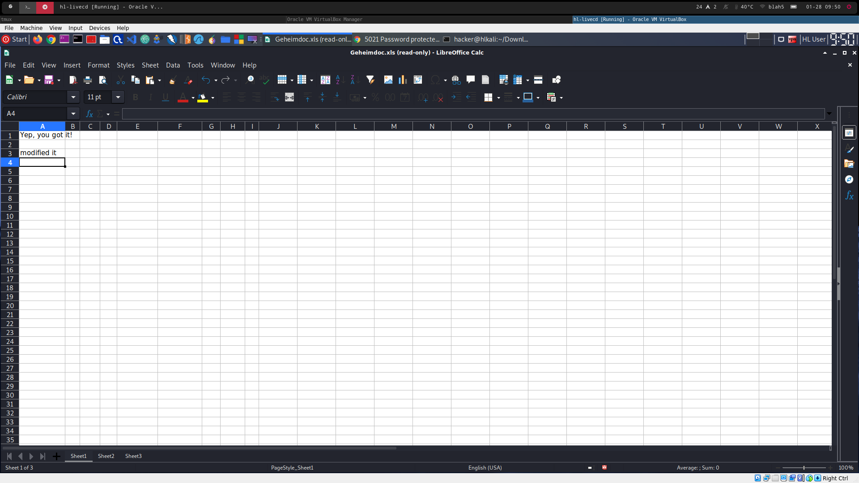This screenshot has width=859, height=483.
Task: Click the Start button in taskbar
Action: 15,39
